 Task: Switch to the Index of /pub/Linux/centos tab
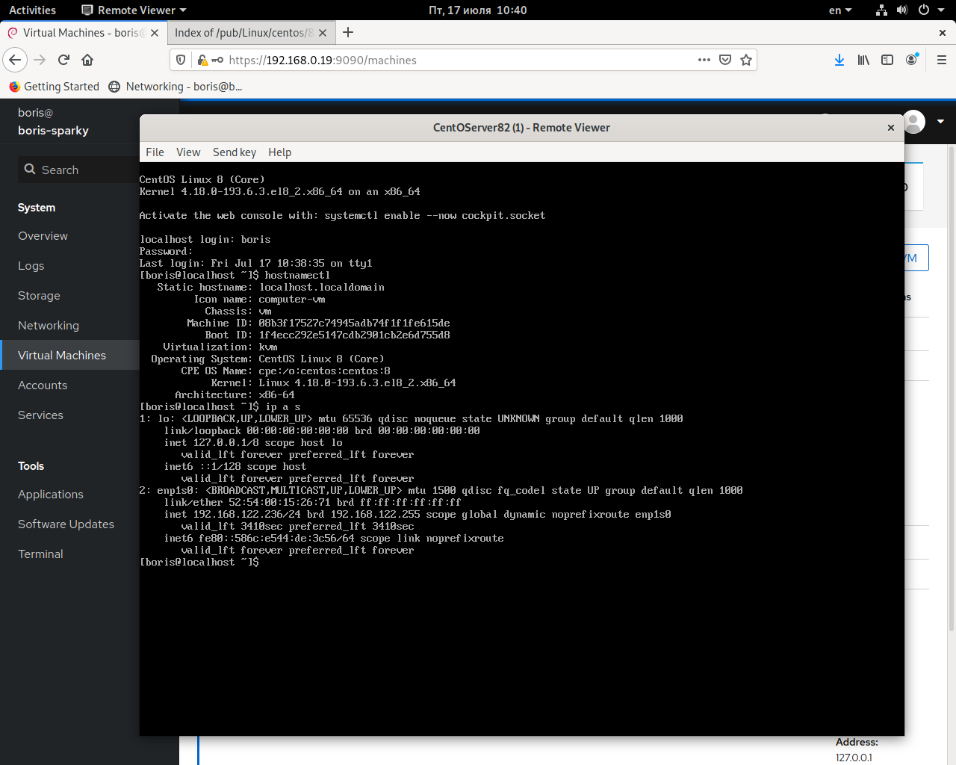[246, 33]
